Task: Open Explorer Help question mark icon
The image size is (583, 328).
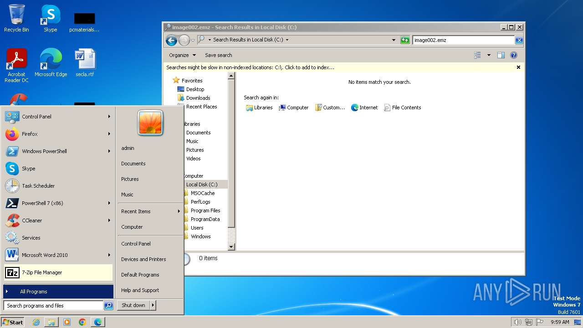Action: pyautogui.click(x=514, y=55)
